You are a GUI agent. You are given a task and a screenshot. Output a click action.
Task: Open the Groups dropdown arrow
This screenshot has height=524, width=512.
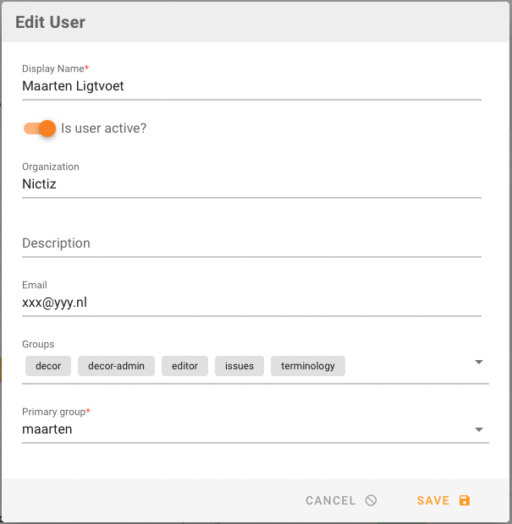pyautogui.click(x=478, y=362)
